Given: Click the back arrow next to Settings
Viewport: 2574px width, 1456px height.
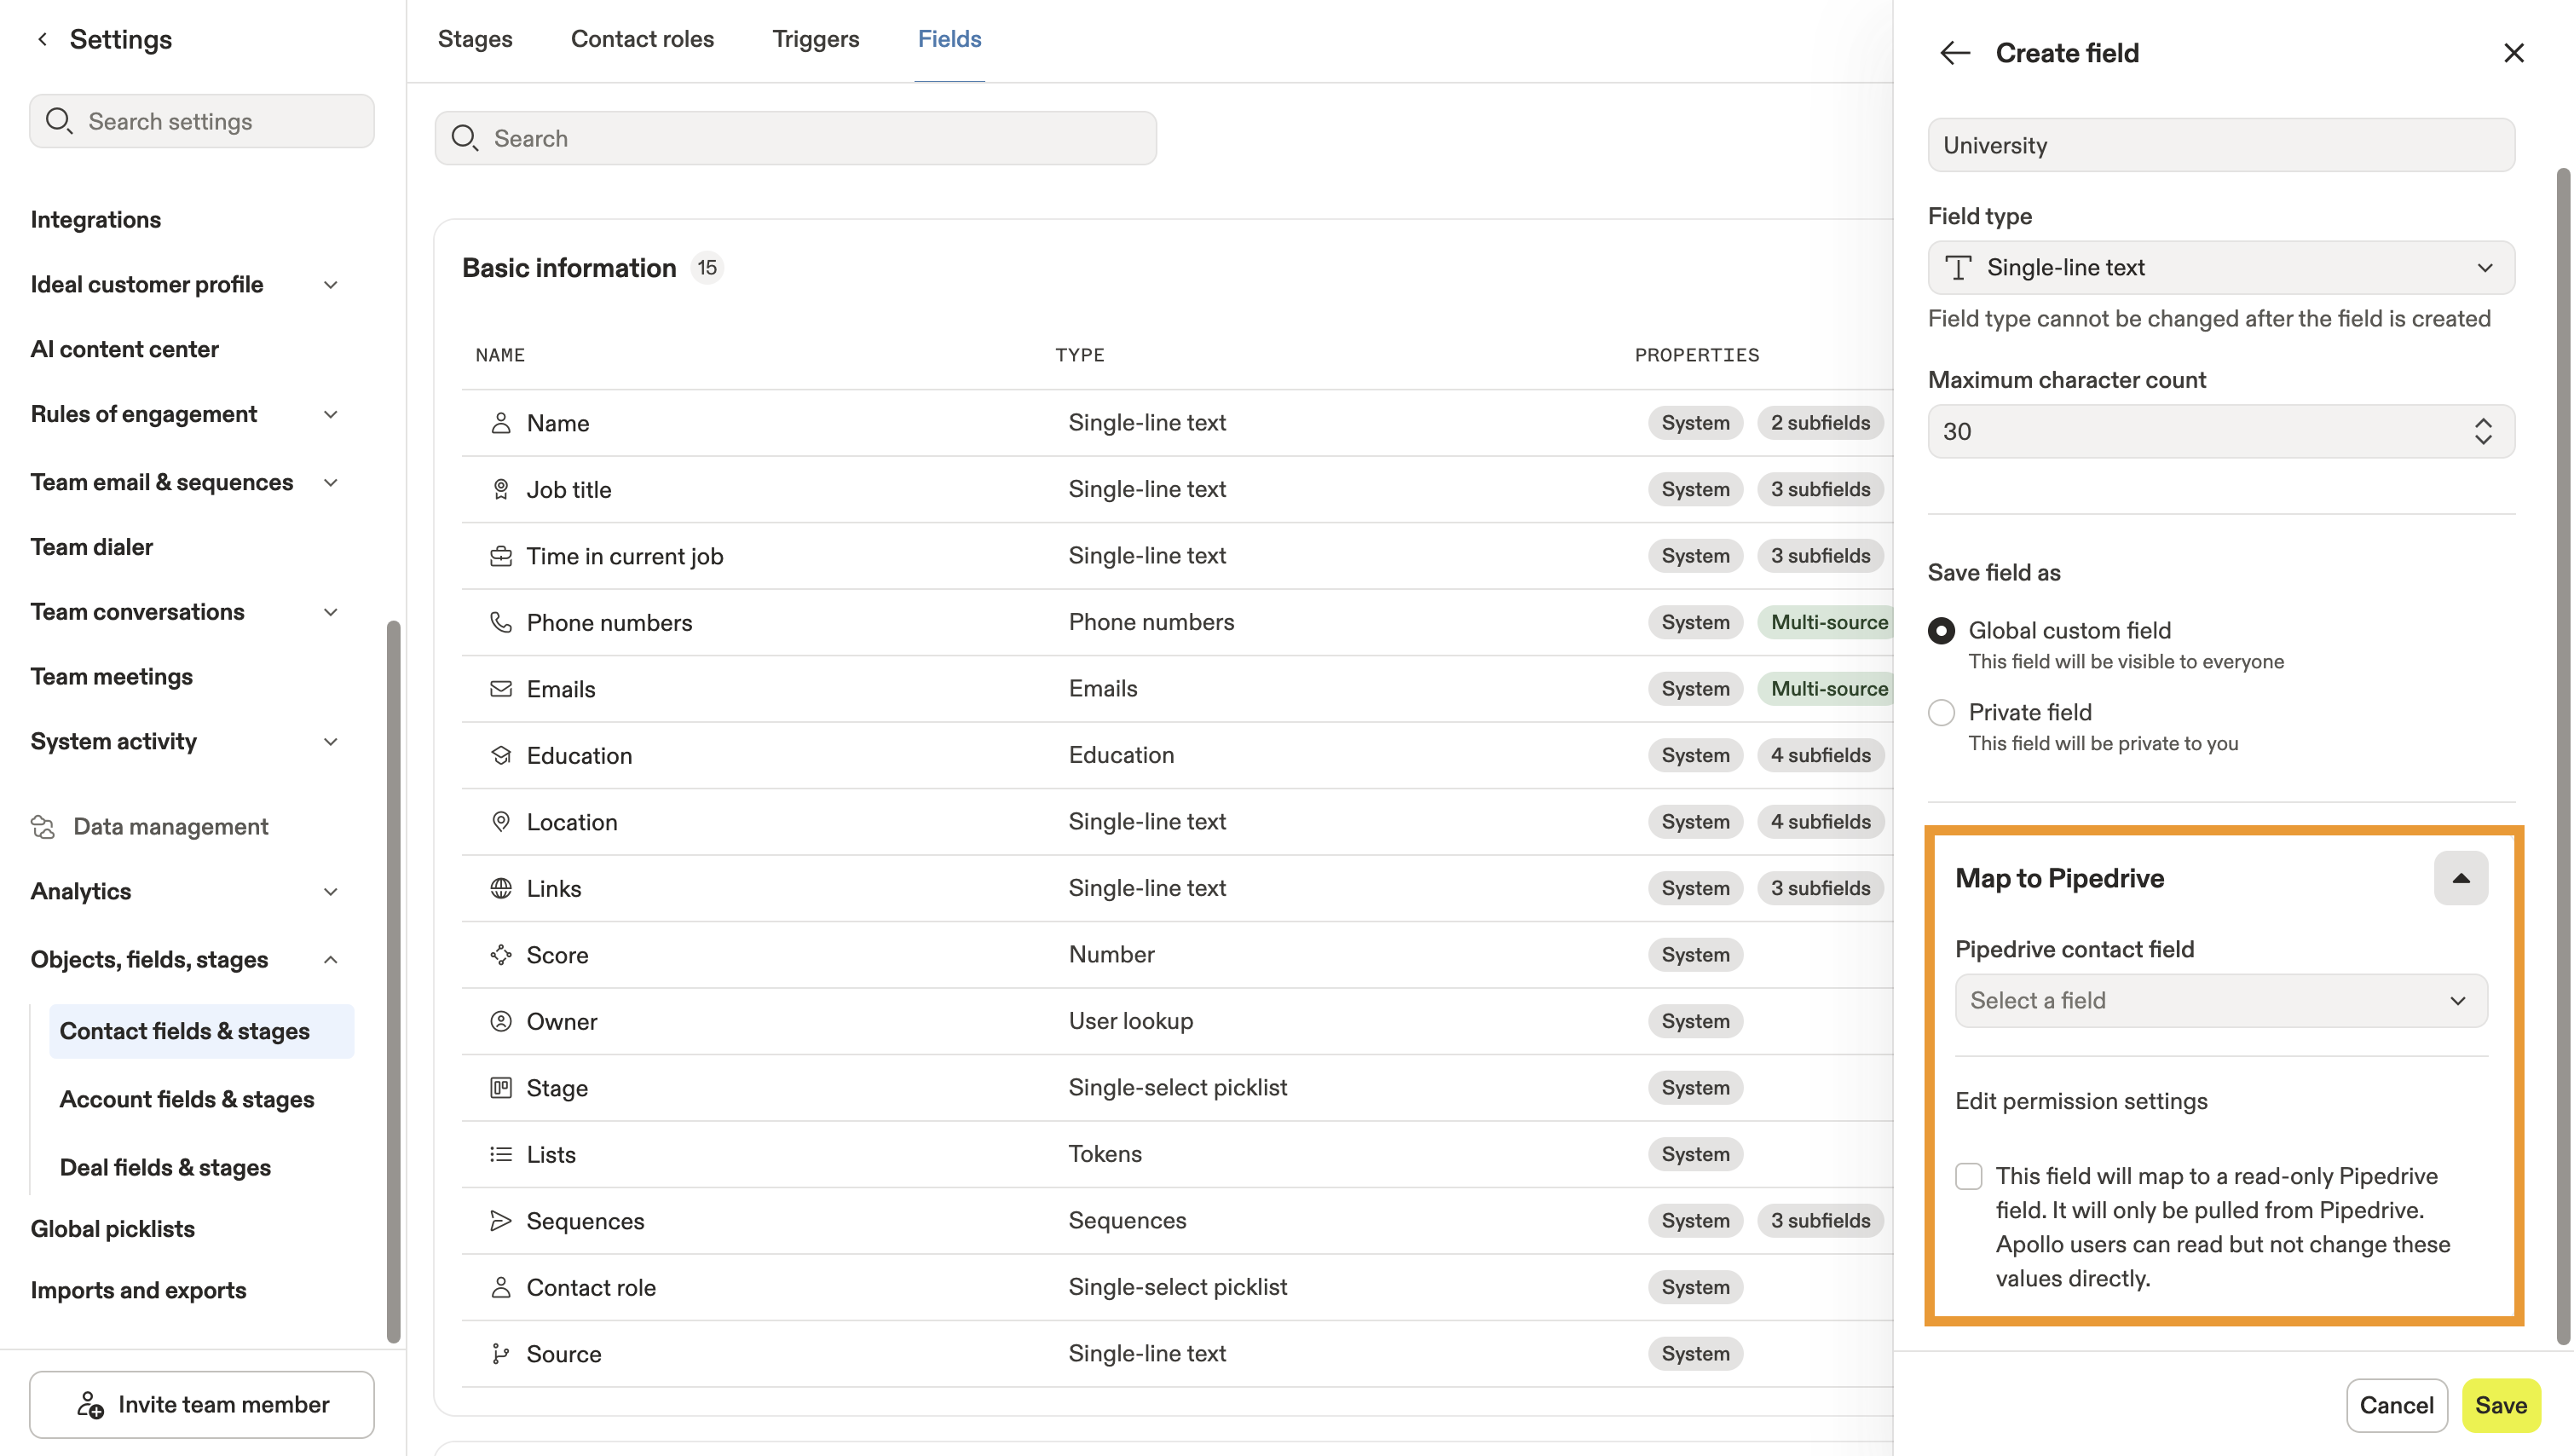Looking at the screenshot, I should [42, 39].
